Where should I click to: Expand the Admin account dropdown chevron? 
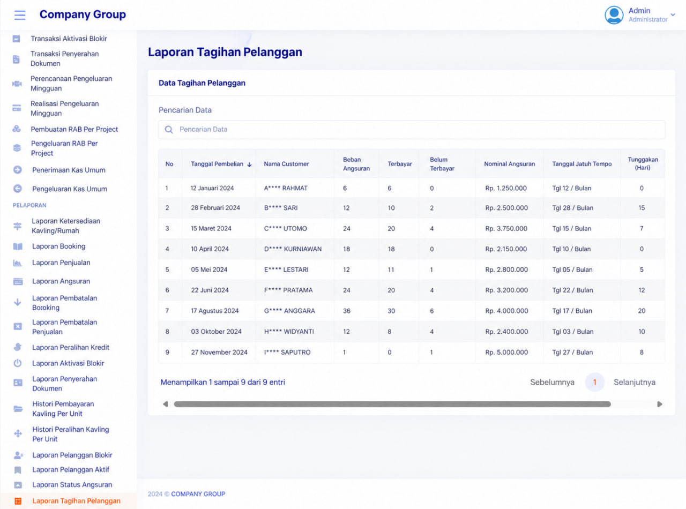[673, 15]
